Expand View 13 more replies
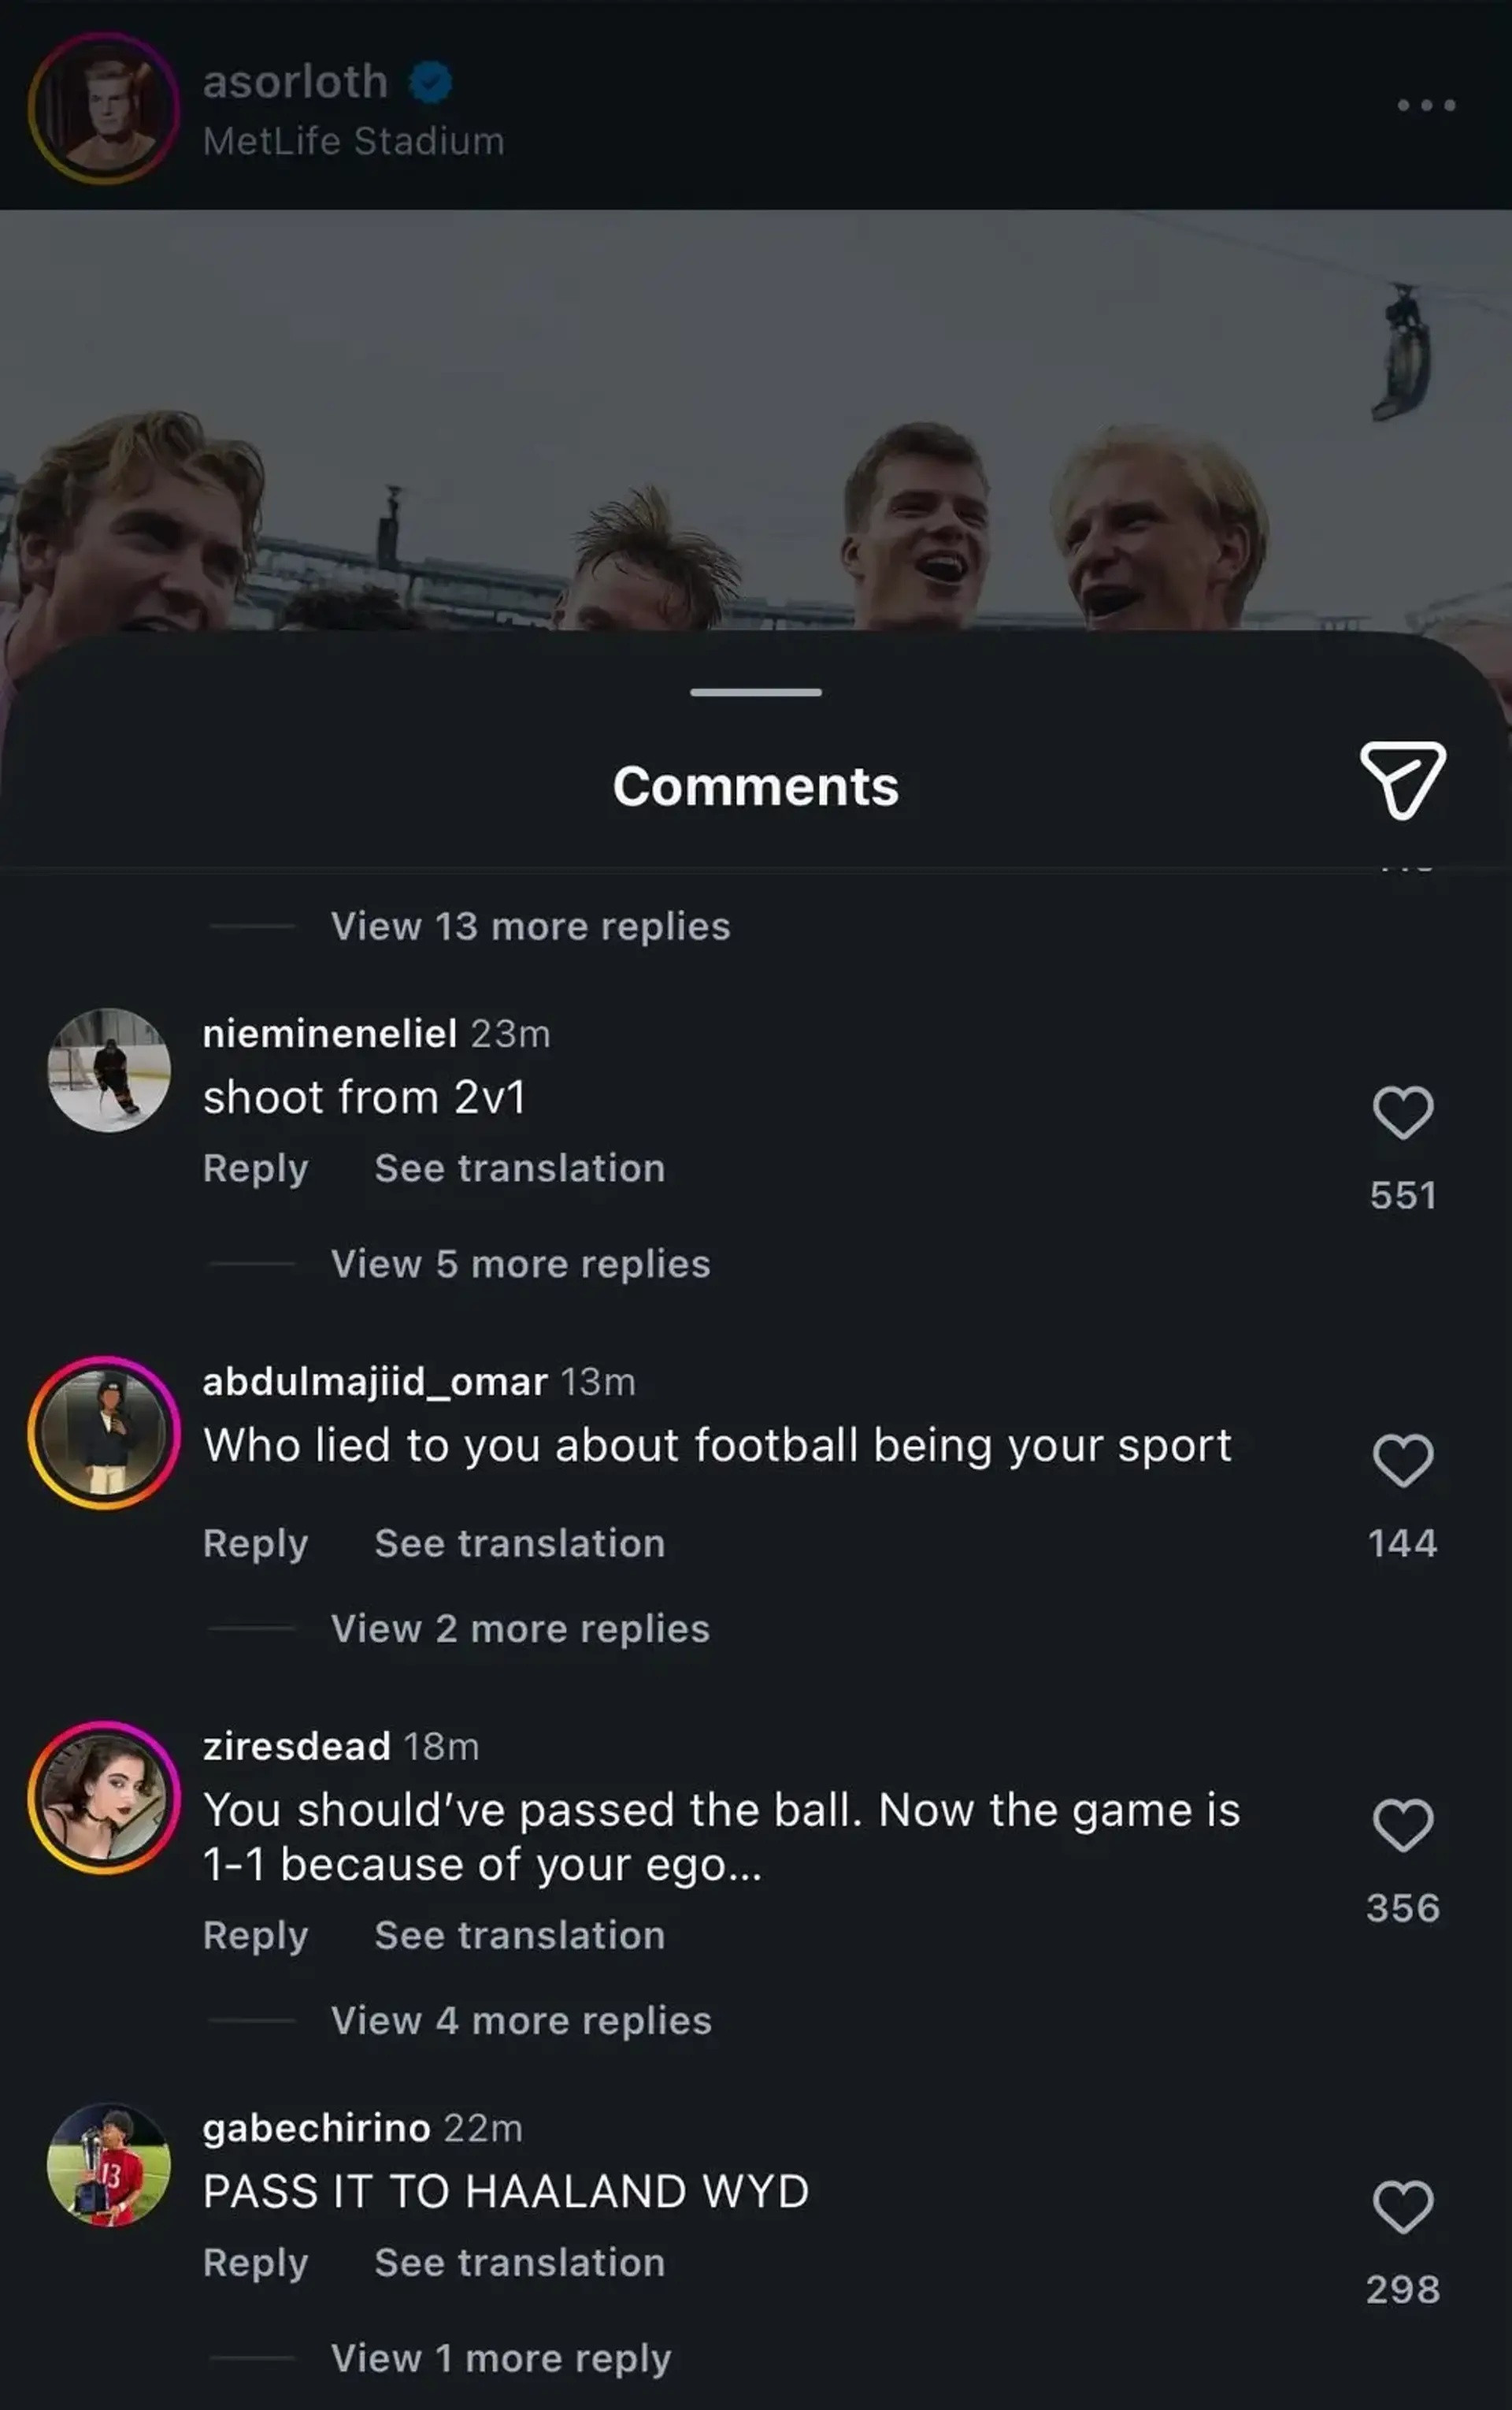Image resolution: width=1512 pixels, height=2410 pixels. tap(530, 926)
